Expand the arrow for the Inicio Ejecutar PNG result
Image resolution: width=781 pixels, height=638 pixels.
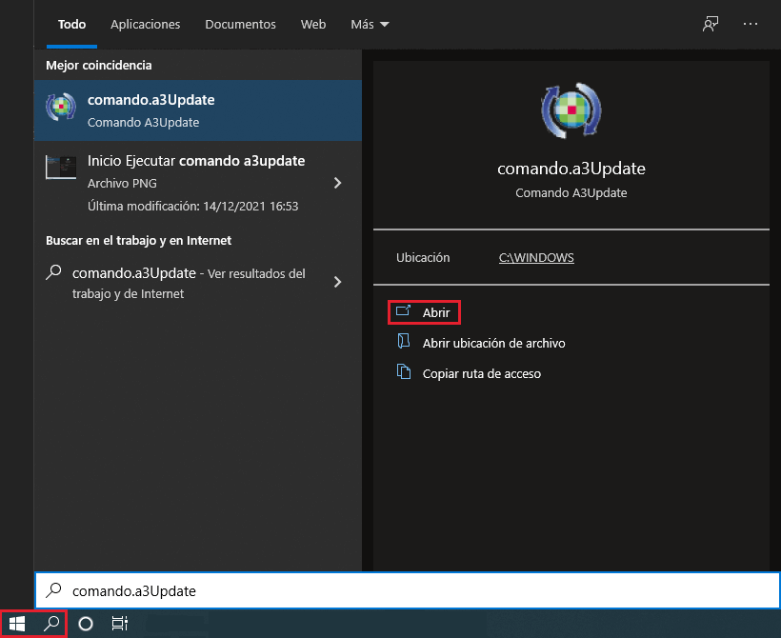pyautogui.click(x=338, y=183)
